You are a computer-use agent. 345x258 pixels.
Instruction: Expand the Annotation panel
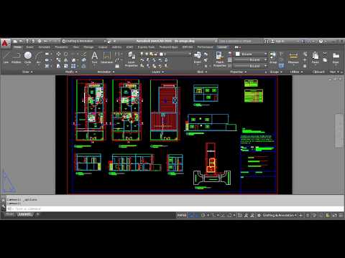click(x=106, y=72)
